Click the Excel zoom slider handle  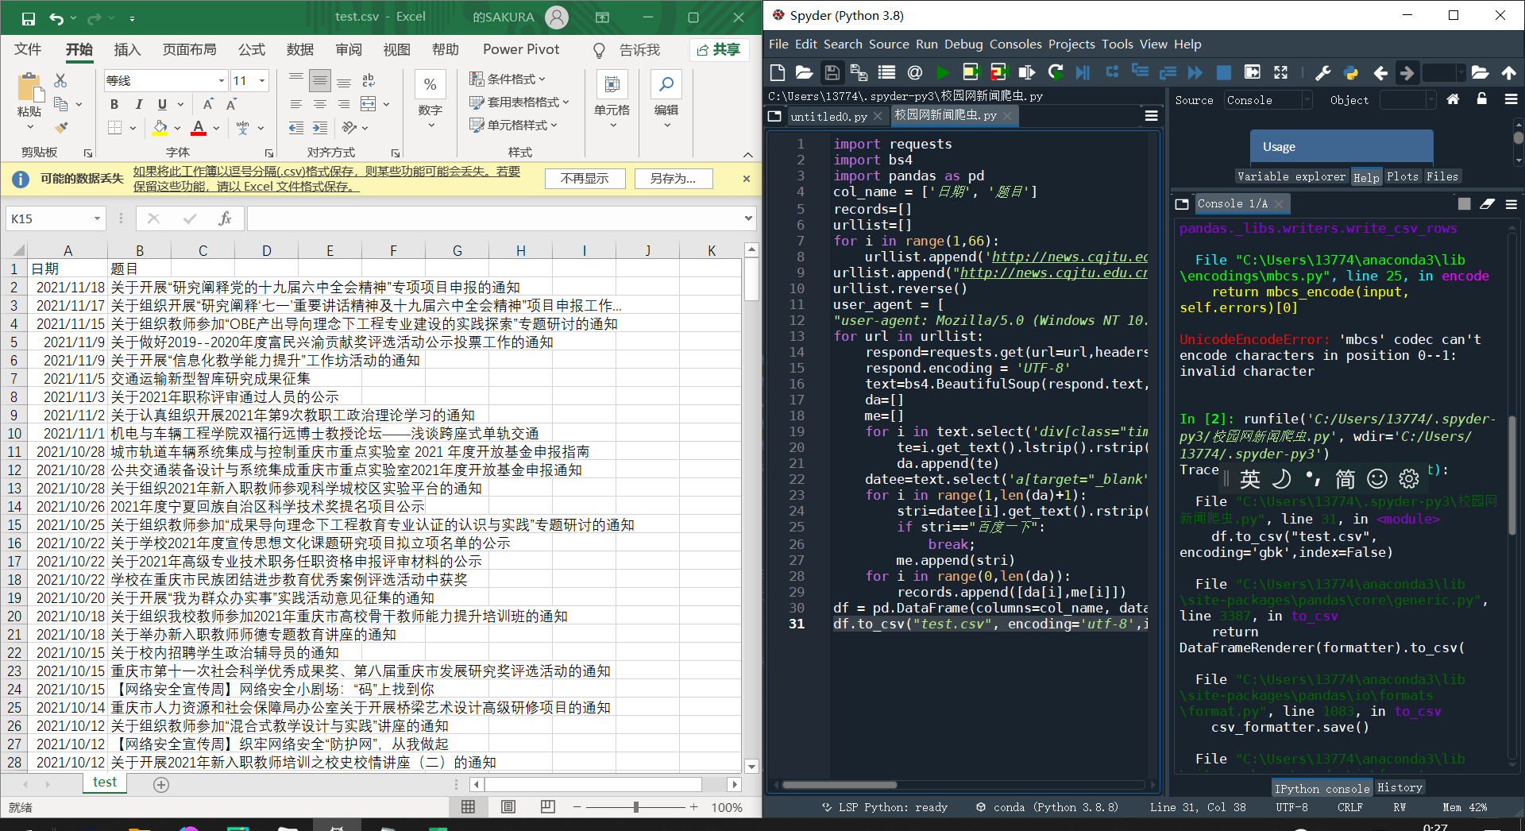[x=635, y=807]
